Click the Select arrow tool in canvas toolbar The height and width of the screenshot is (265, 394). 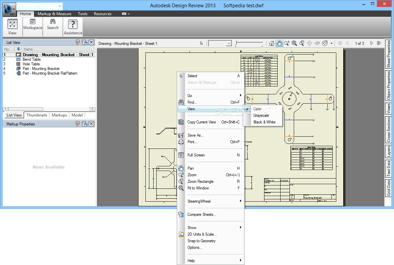tap(201, 43)
